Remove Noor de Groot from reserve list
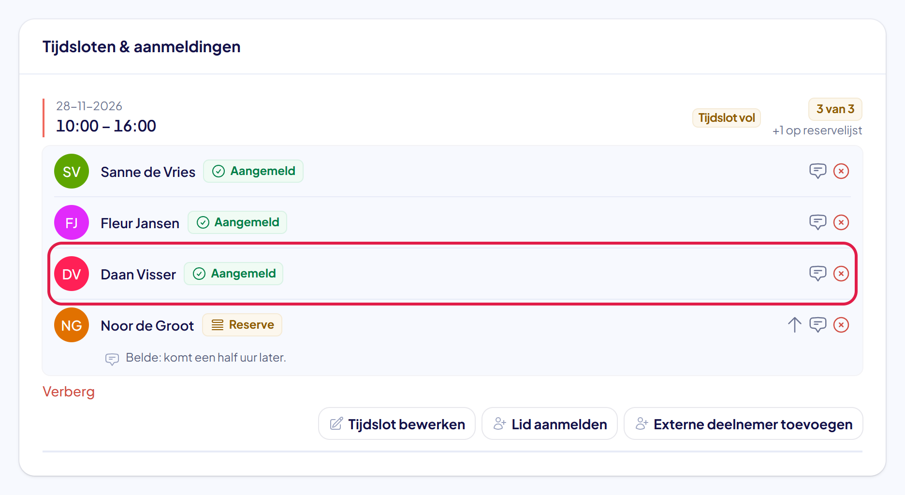Image resolution: width=905 pixels, height=495 pixels. point(841,325)
